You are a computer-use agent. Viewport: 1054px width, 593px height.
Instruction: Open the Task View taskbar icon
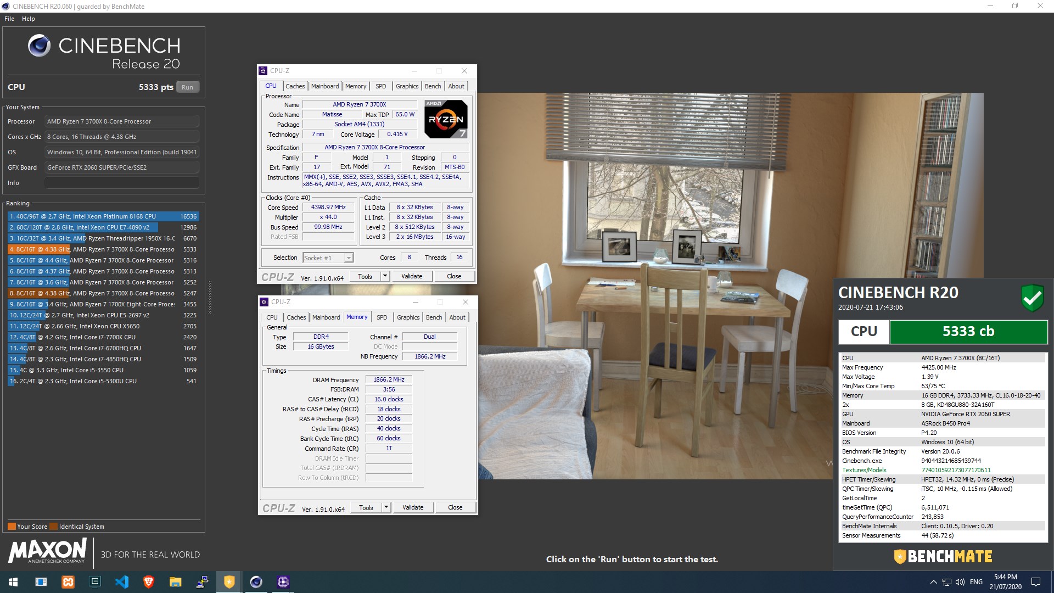point(41,582)
